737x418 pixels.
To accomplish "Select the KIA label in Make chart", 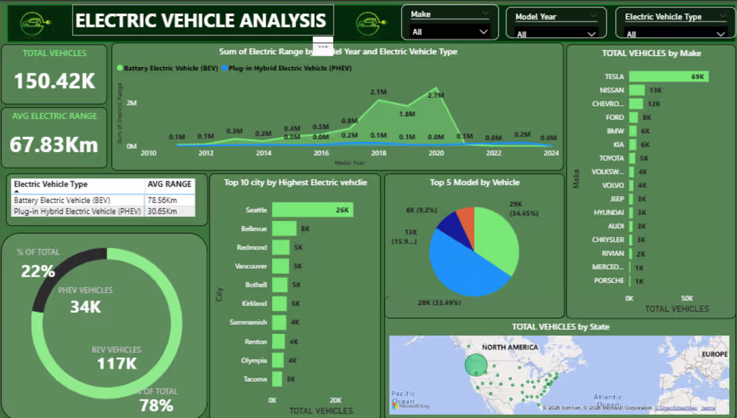I will pos(618,144).
